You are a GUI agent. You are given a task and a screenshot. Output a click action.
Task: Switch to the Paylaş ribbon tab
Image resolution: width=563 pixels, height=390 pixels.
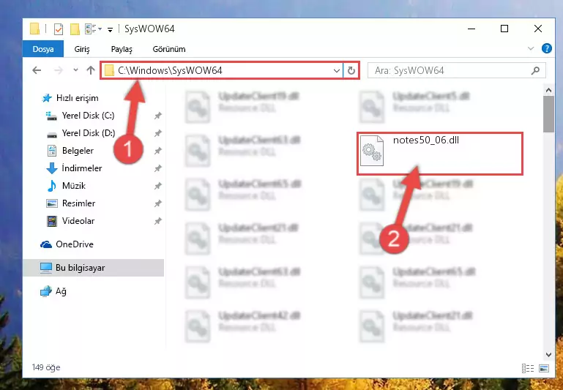(x=122, y=49)
